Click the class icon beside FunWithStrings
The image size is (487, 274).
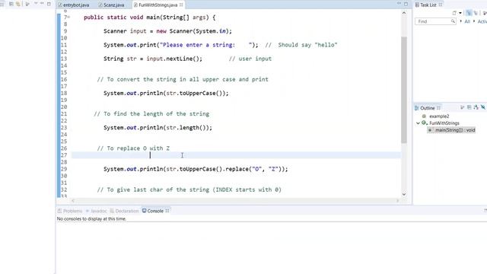pyautogui.click(x=424, y=123)
